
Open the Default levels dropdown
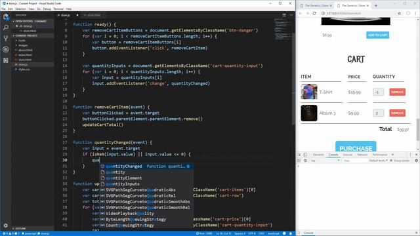378,161
